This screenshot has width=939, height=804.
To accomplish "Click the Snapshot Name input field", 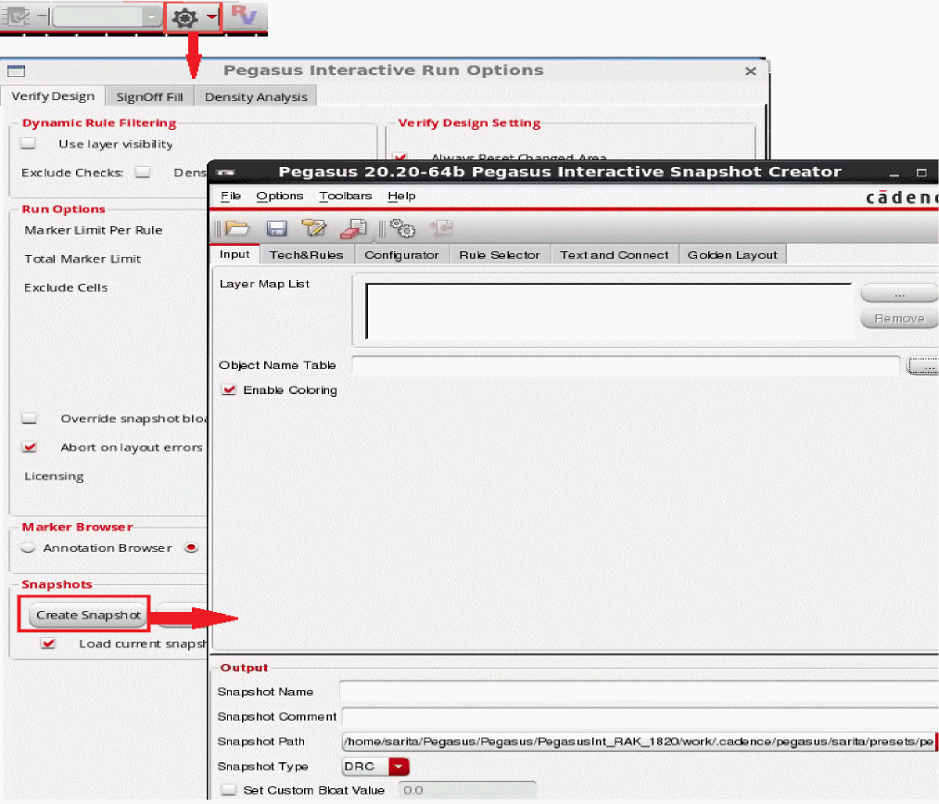I will pos(639,691).
